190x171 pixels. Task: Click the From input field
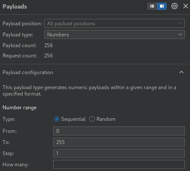(119, 131)
